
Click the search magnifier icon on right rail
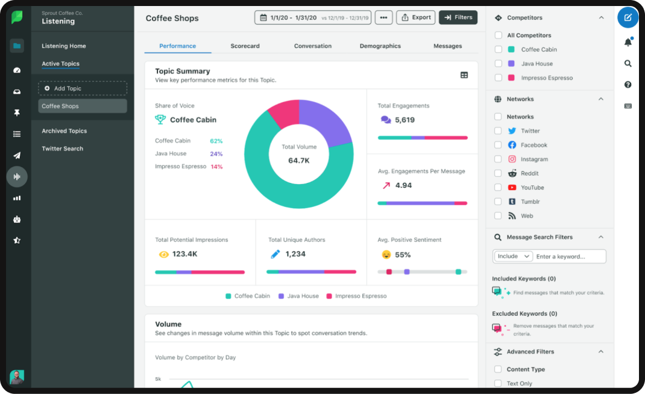point(628,63)
